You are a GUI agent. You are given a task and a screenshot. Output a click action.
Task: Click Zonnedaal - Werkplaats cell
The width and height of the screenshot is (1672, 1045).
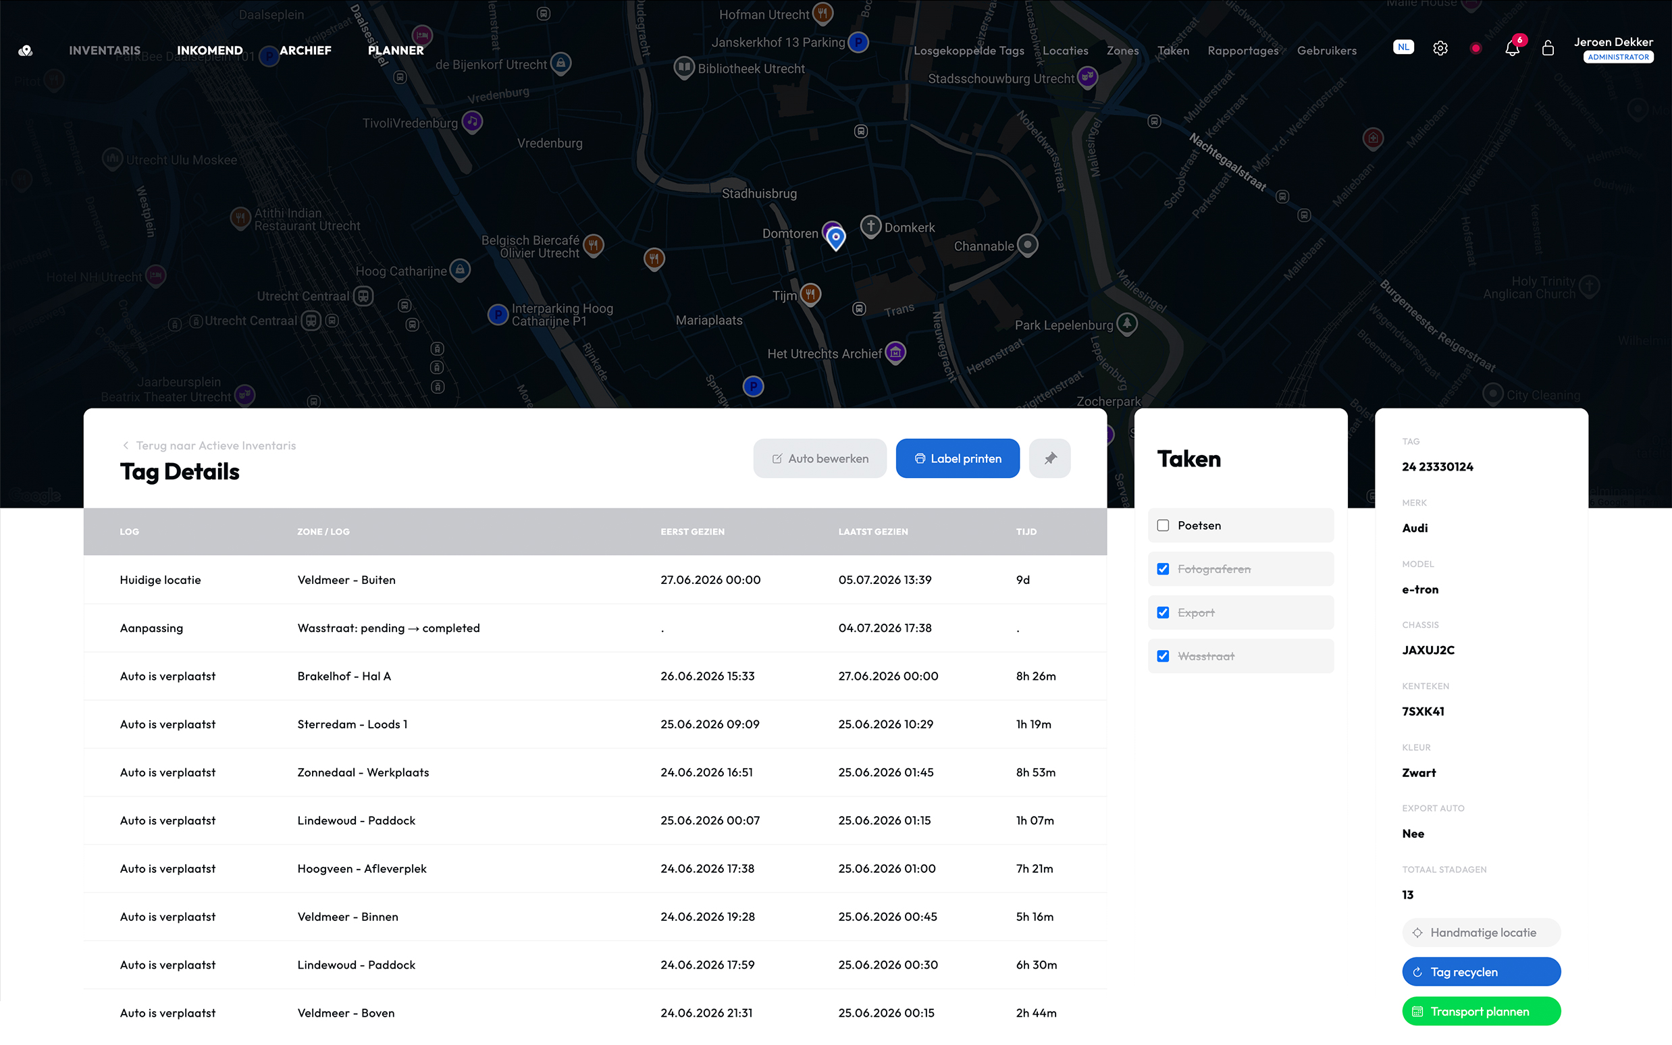pos(363,772)
